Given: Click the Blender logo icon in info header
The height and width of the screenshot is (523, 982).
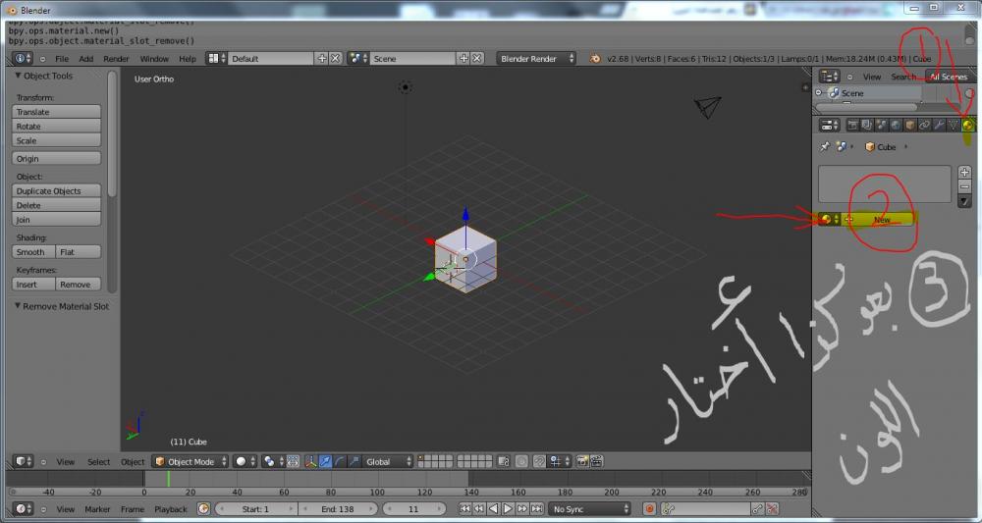Looking at the screenshot, I should (x=595, y=59).
